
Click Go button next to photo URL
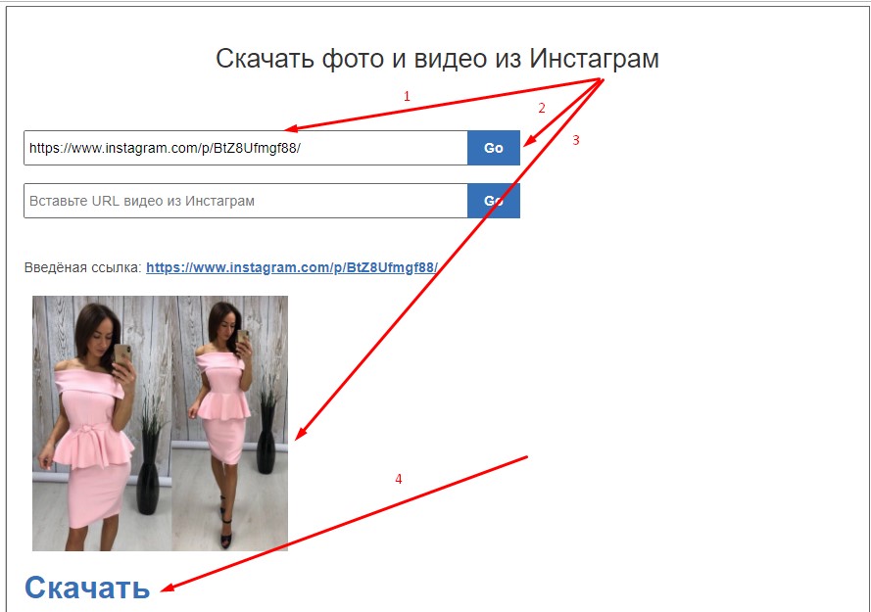tap(494, 148)
